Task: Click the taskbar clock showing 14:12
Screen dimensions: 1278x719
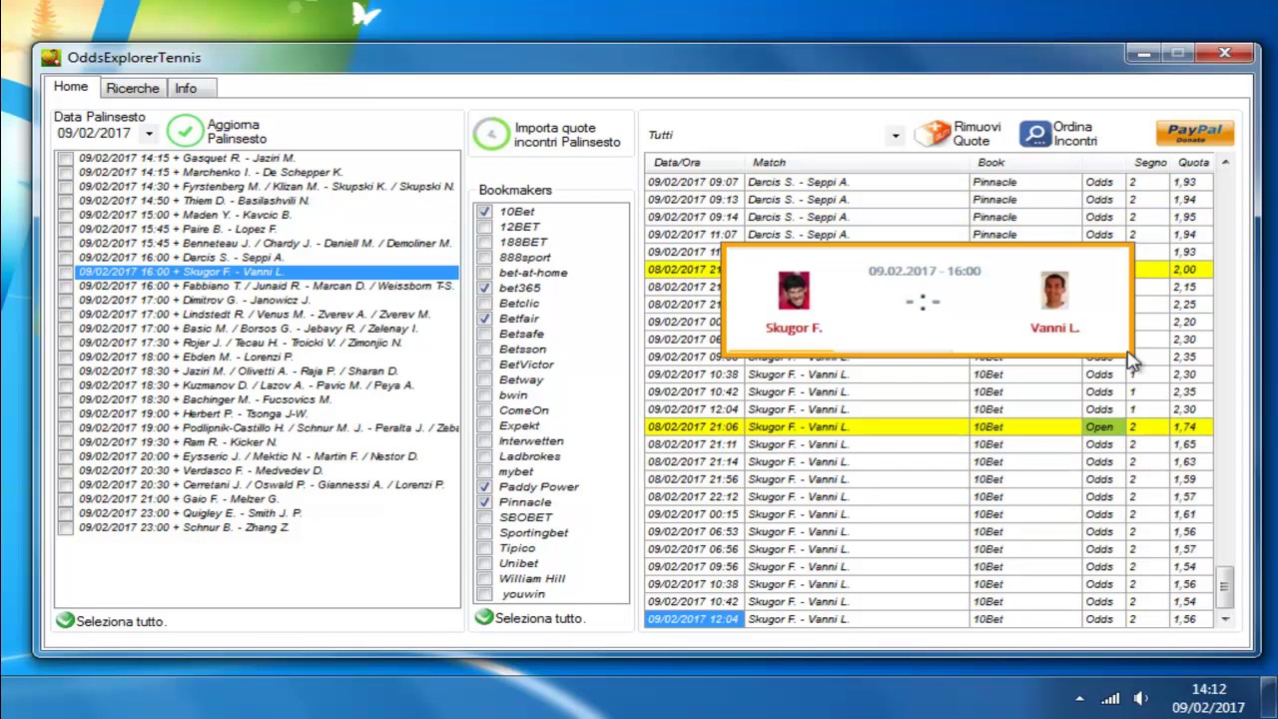Action: pyautogui.click(x=1209, y=689)
